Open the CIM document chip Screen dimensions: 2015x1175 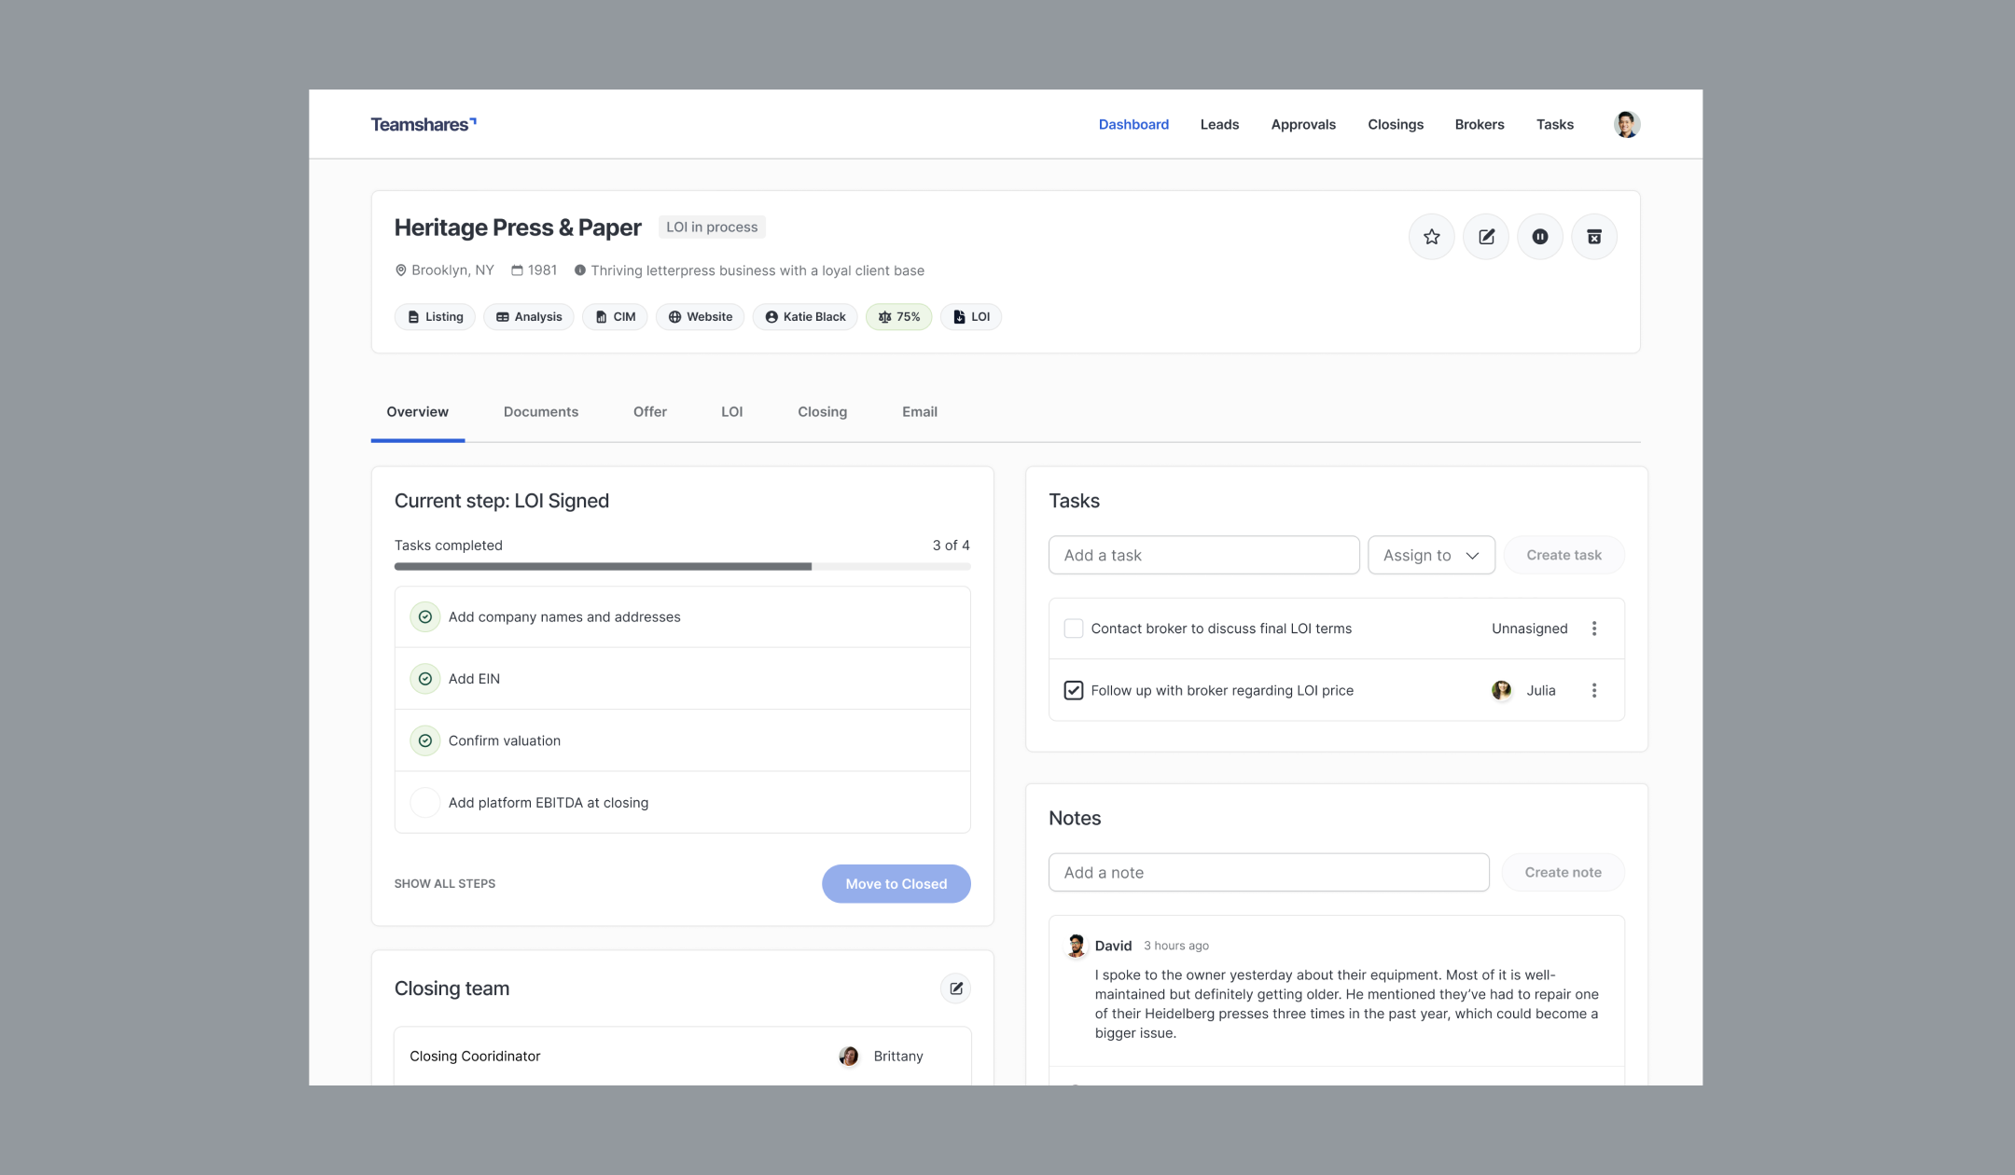click(615, 317)
